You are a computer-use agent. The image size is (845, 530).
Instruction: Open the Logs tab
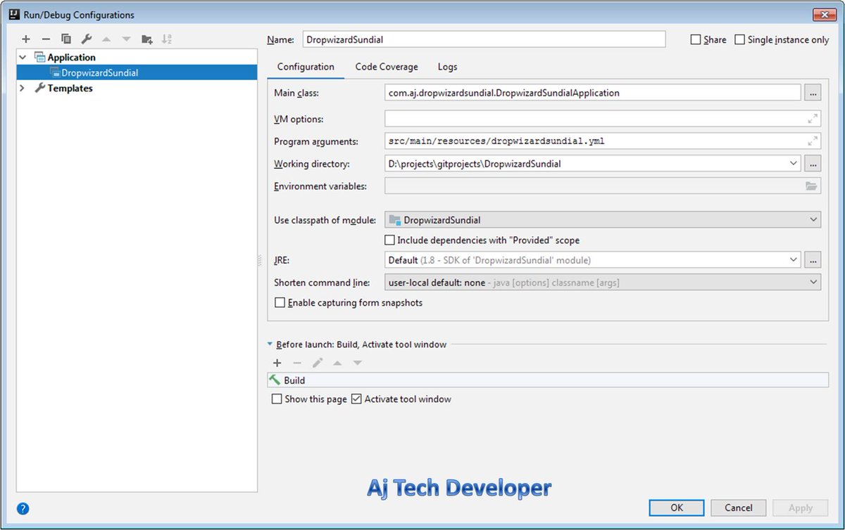coord(447,66)
